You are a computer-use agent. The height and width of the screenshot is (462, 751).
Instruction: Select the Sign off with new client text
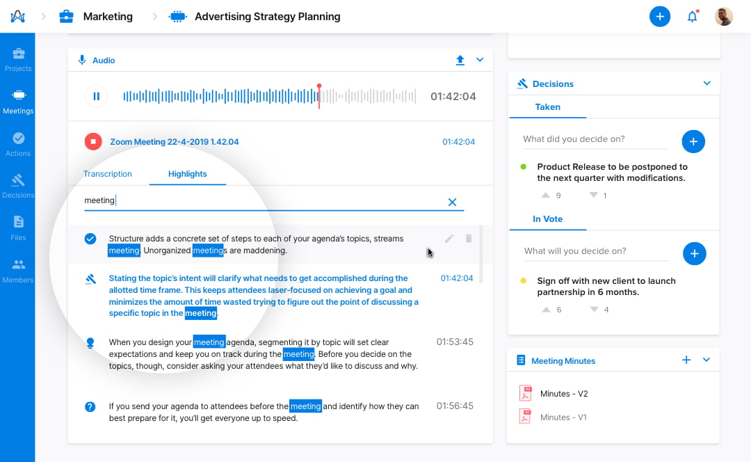606,287
